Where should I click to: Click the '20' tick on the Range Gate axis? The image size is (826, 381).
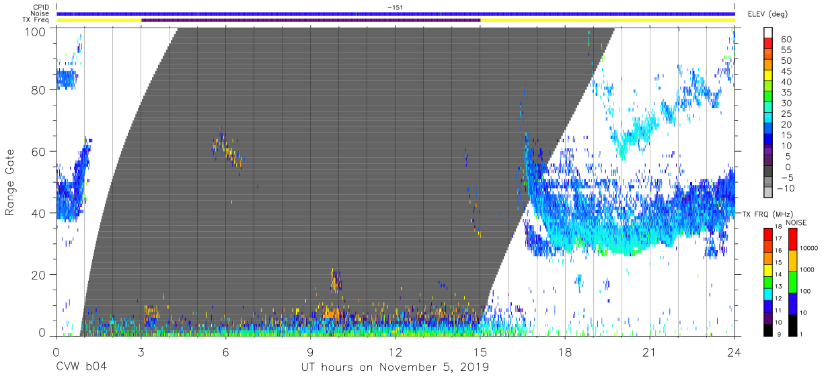(x=40, y=273)
